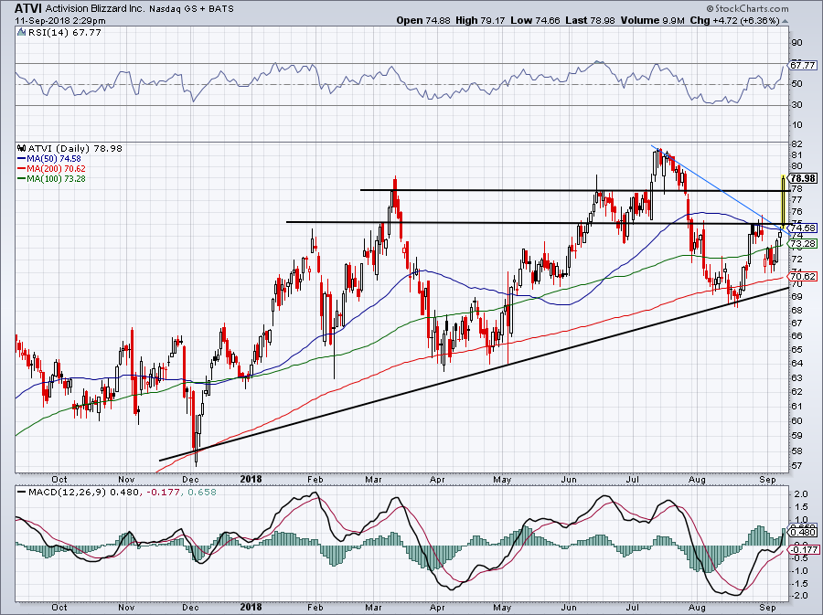Click the MA(200) 70.62 legend entry

coord(51,168)
